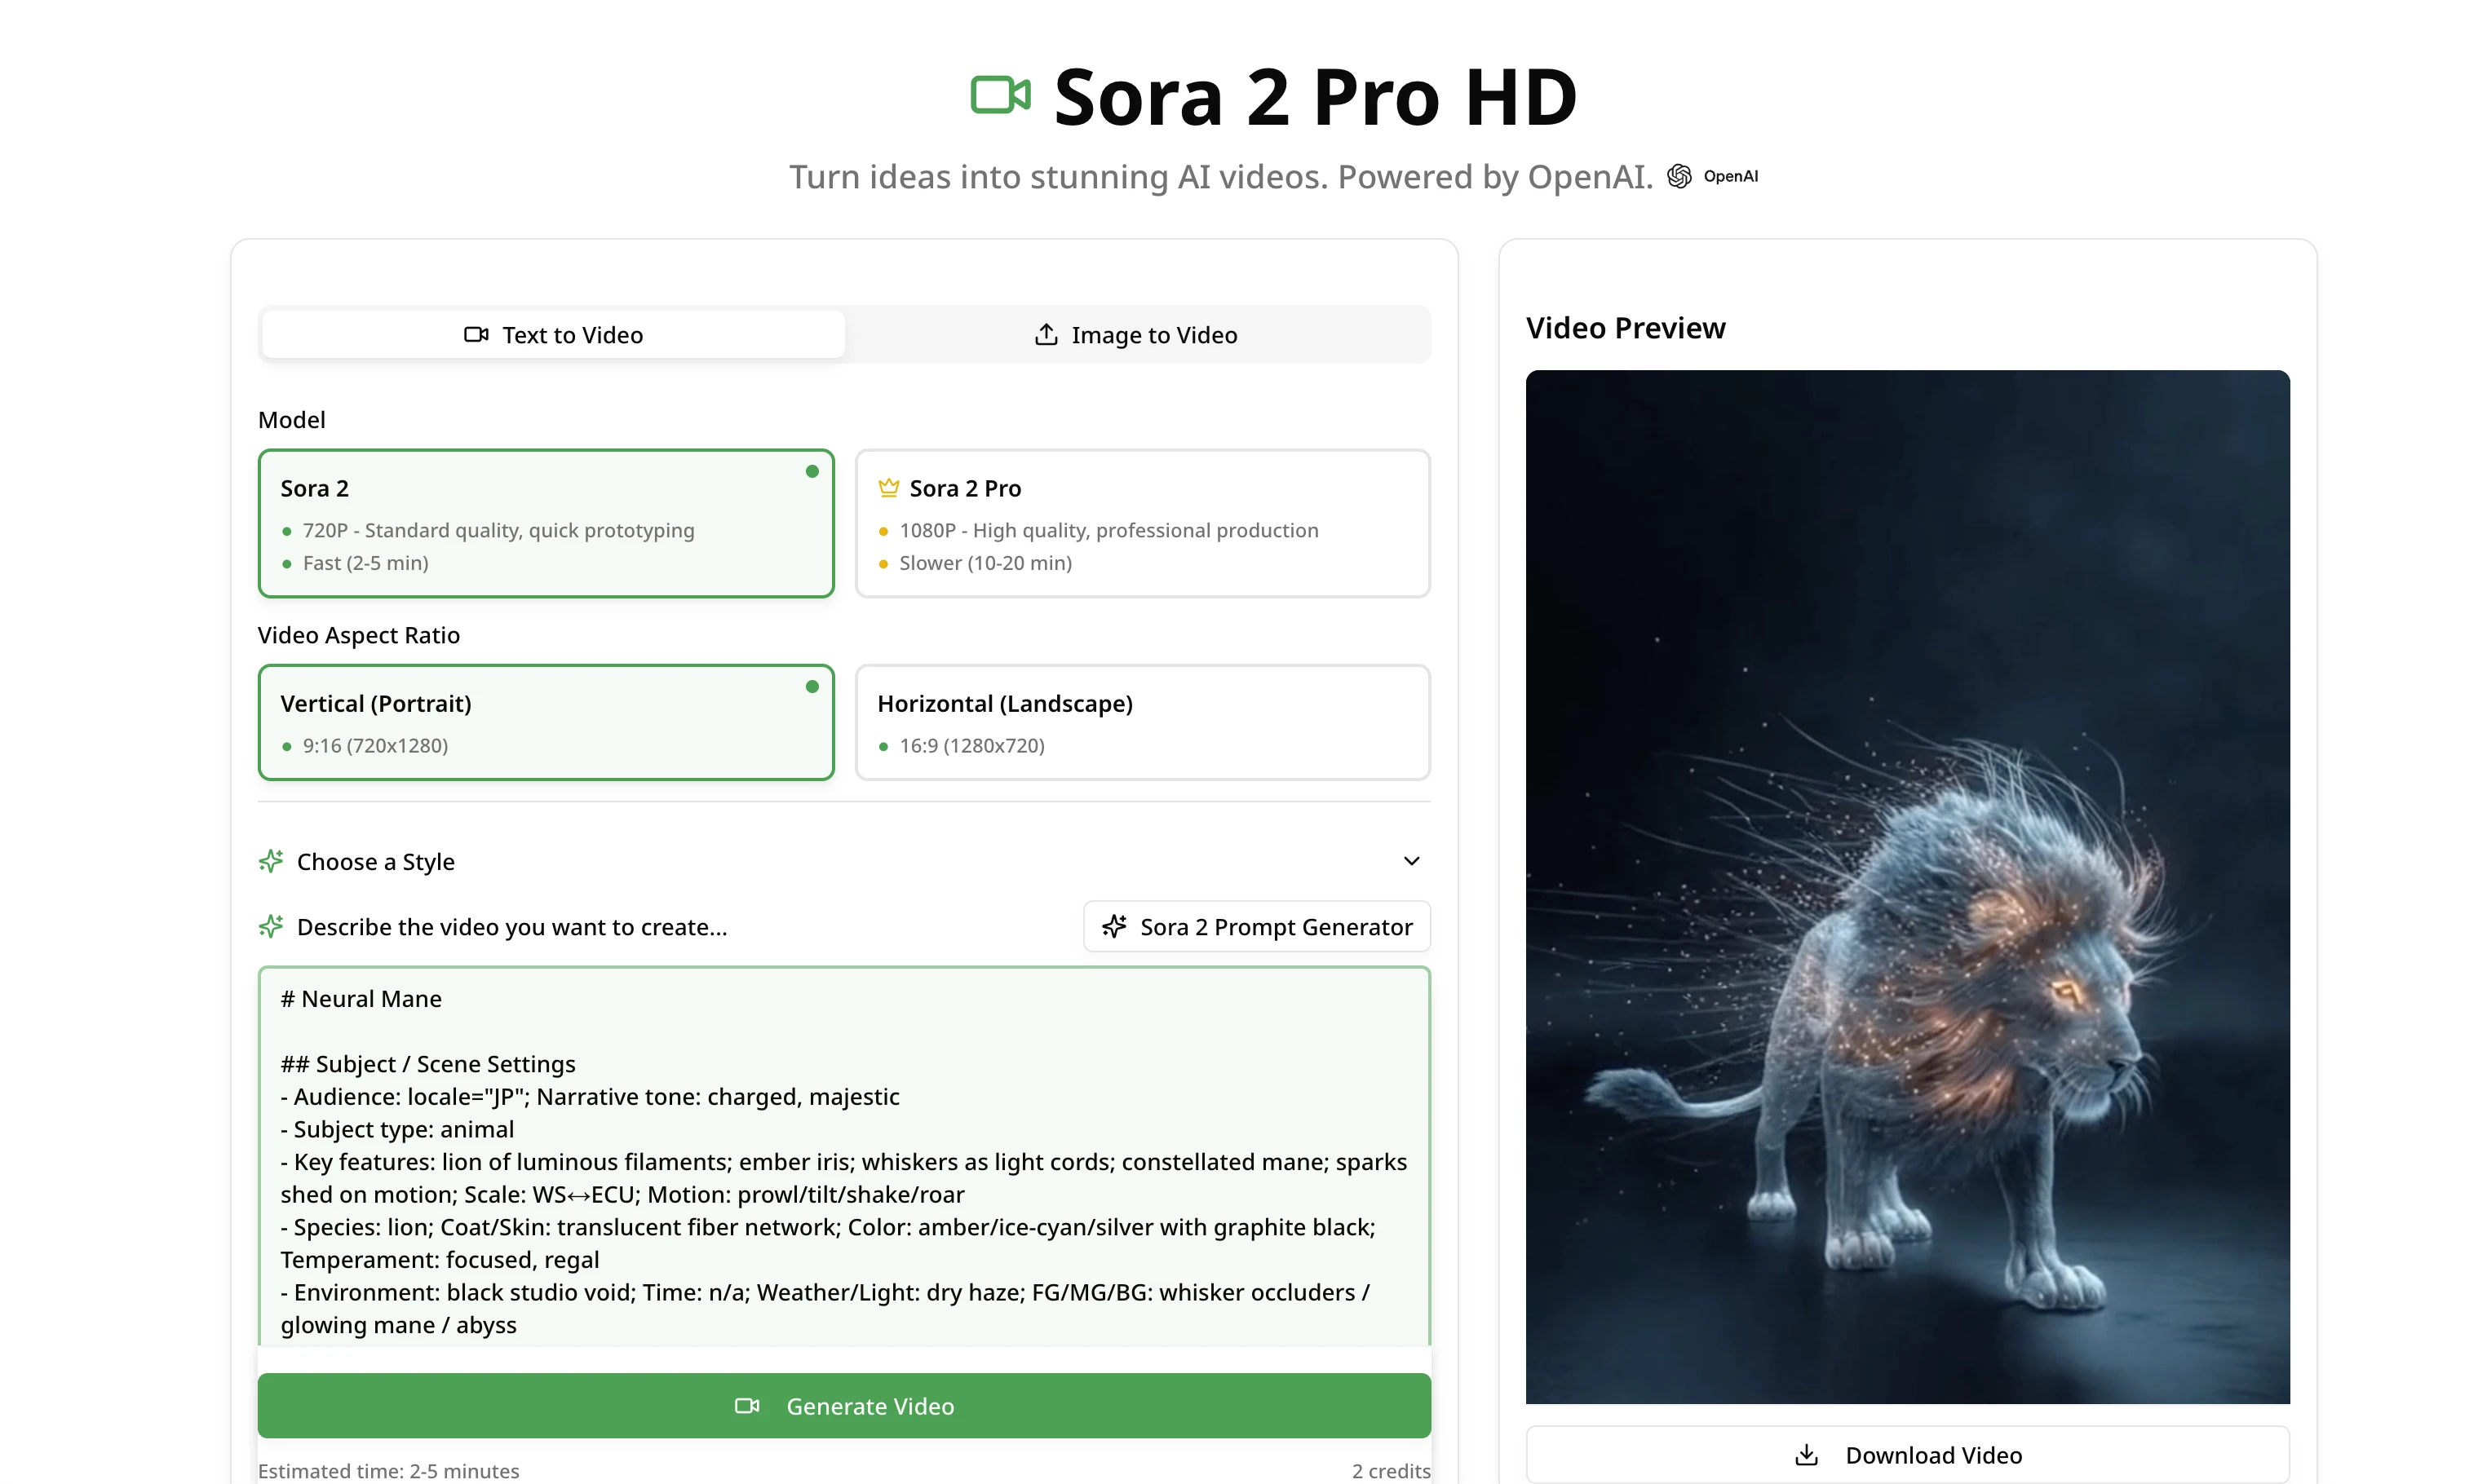The width and height of the screenshot is (2478, 1484).
Task: Click the OpenAI logo icon
Action: click(x=1679, y=176)
